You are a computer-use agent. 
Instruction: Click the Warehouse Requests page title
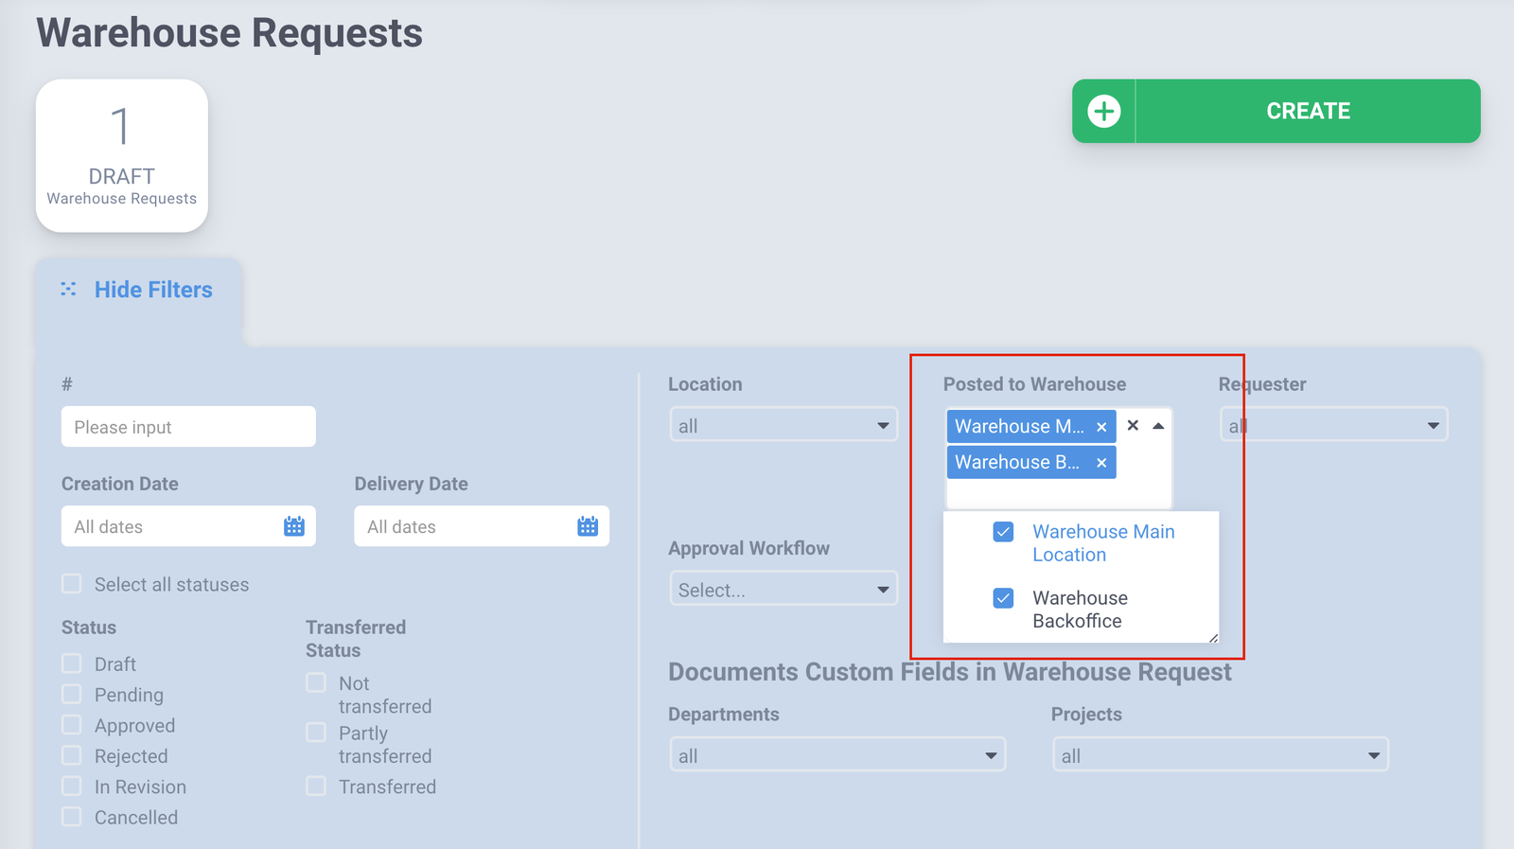230,33
